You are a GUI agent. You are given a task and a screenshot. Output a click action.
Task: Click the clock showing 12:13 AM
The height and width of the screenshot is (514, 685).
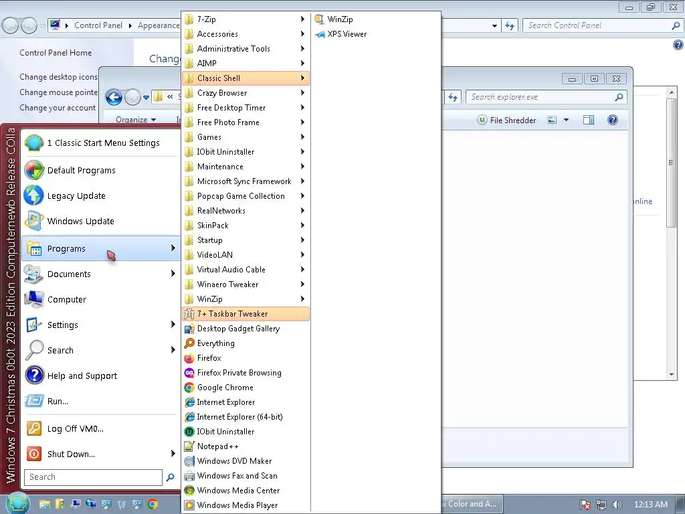[x=650, y=505]
